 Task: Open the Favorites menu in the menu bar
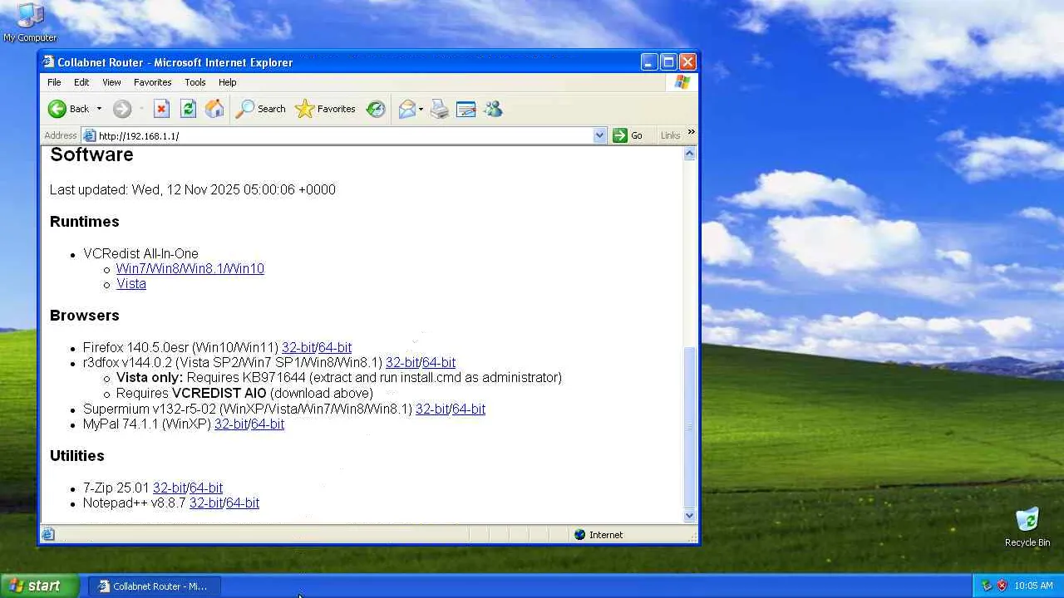point(153,82)
